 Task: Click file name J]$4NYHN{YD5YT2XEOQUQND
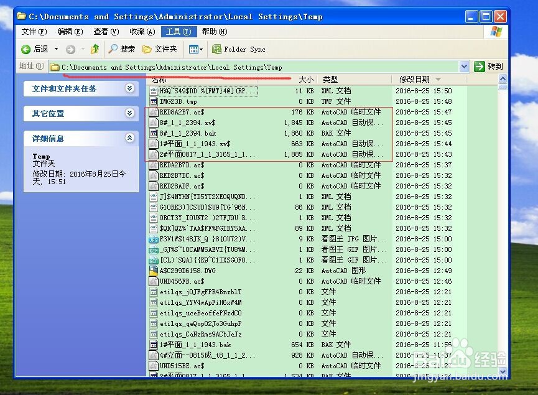[x=207, y=197]
